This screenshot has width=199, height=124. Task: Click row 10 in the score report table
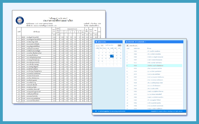54,58
